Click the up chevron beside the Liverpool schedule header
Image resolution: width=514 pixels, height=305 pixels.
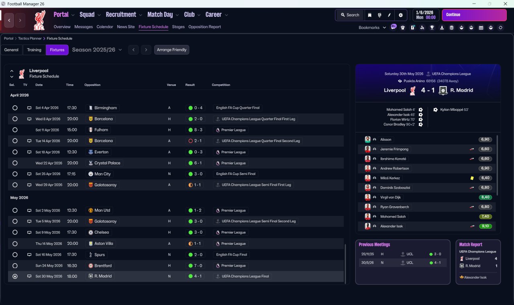[x=12, y=71]
